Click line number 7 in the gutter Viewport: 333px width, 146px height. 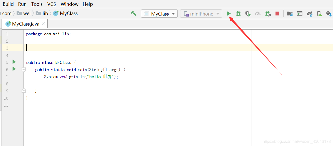click(x=7, y=77)
